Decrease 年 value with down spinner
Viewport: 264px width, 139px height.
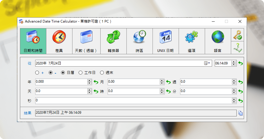(89, 83)
